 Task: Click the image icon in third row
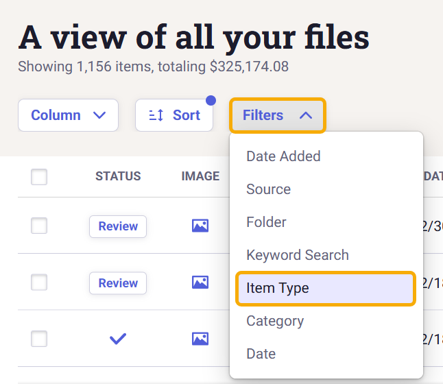pyautogui.click(x=200, y=338)
